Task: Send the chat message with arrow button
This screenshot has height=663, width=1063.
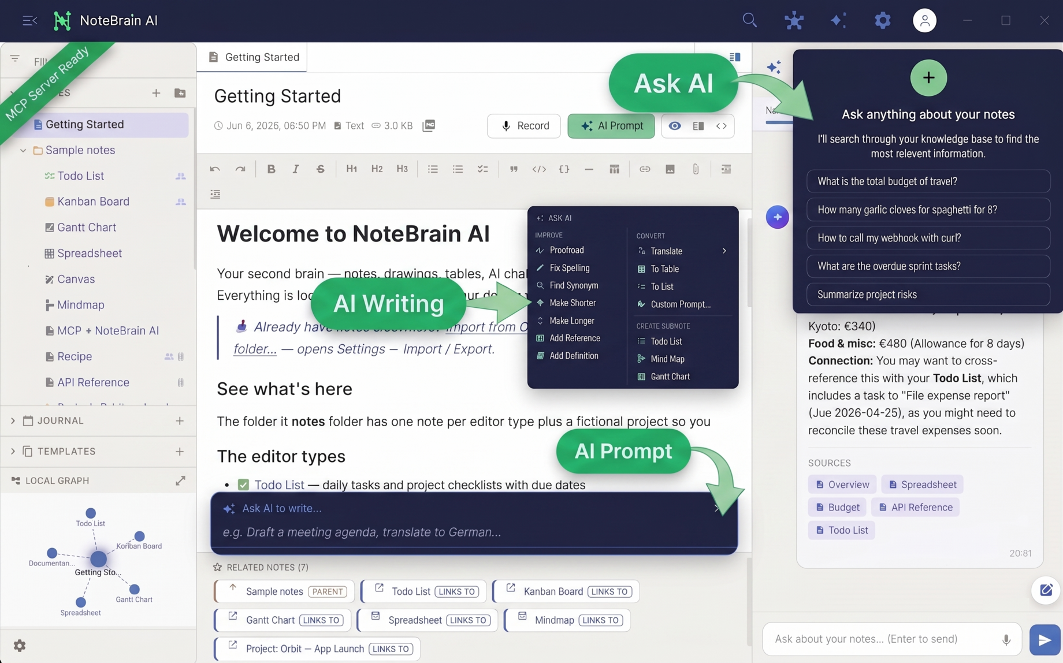Action: coord(1044,639)
